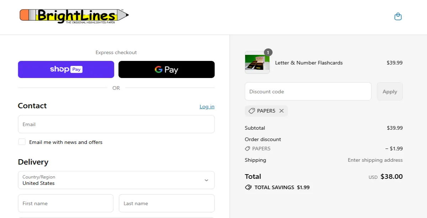Follow the Log in link
Screen dimensions: 427x218
pyautogui.click(x=207, y=107)
